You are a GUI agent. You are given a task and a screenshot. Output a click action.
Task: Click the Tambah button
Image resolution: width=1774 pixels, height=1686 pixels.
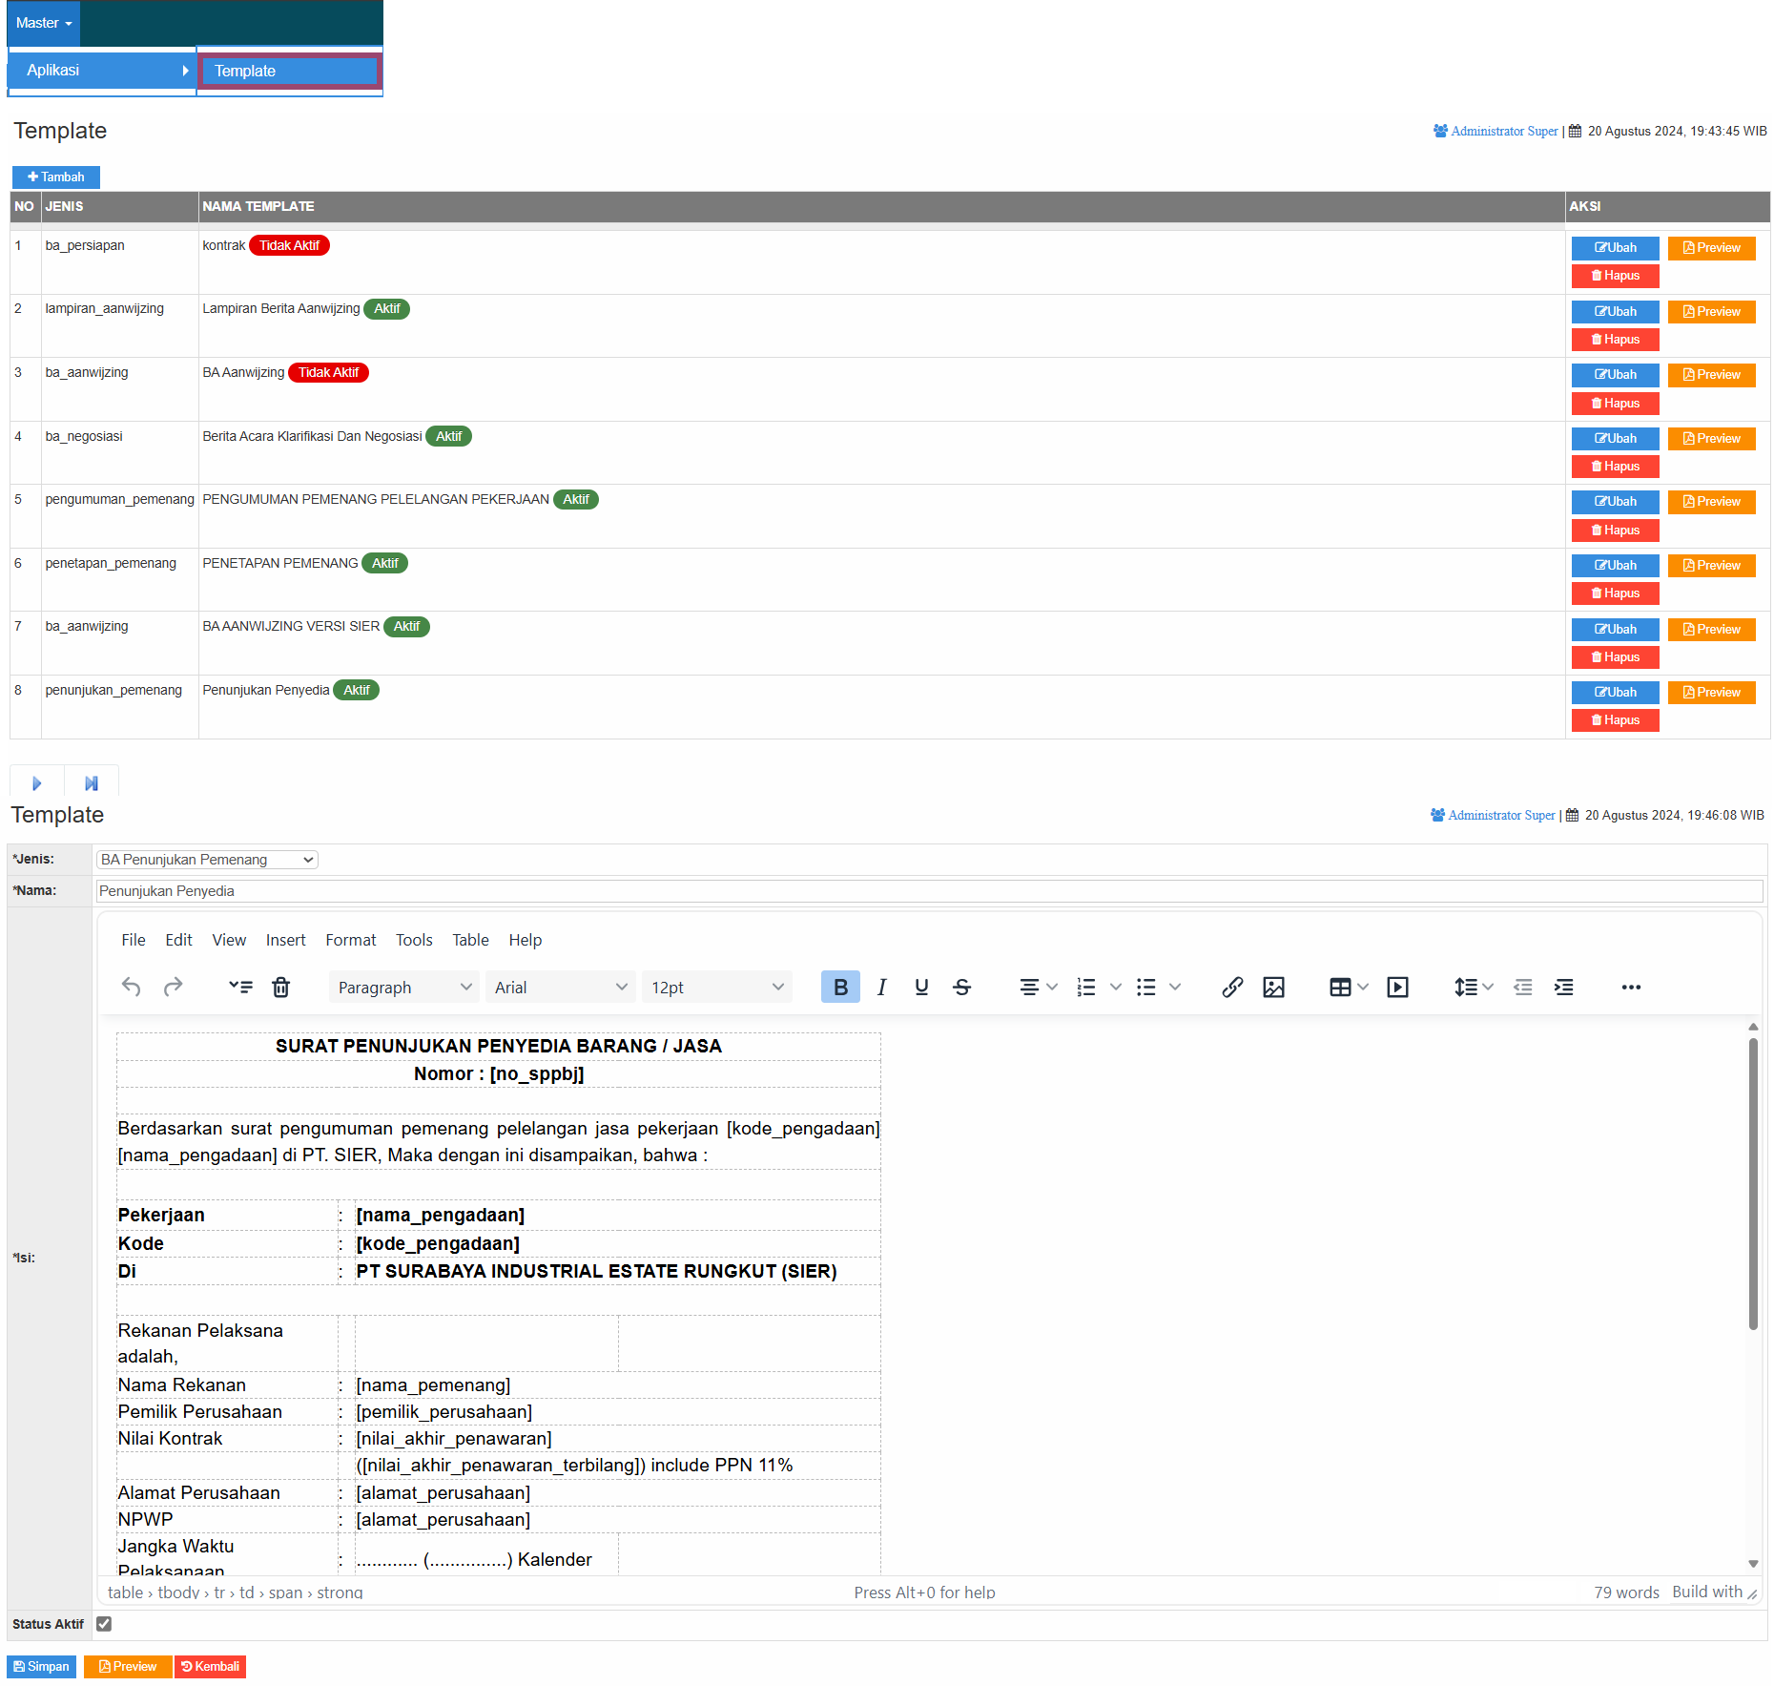(56, 177)
